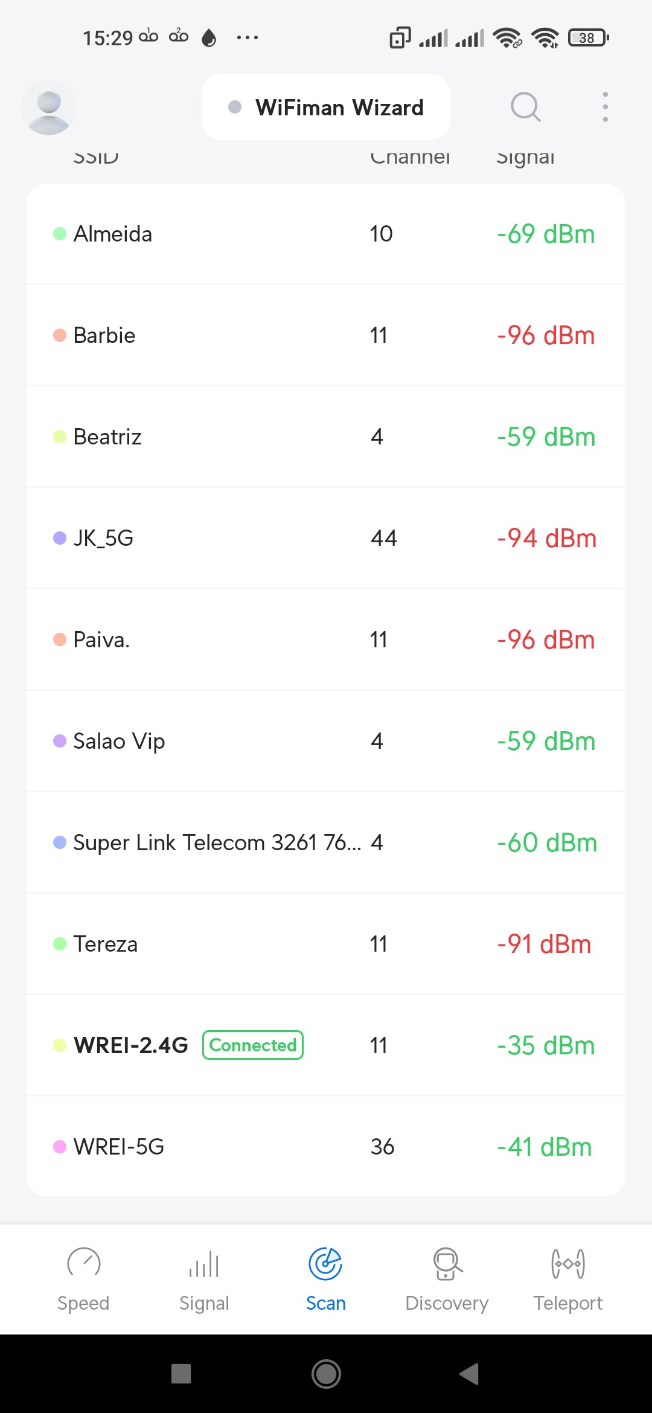The image size is (652, 1413).
Task: Select the Beatriz network name
Action: pos(107,437)
